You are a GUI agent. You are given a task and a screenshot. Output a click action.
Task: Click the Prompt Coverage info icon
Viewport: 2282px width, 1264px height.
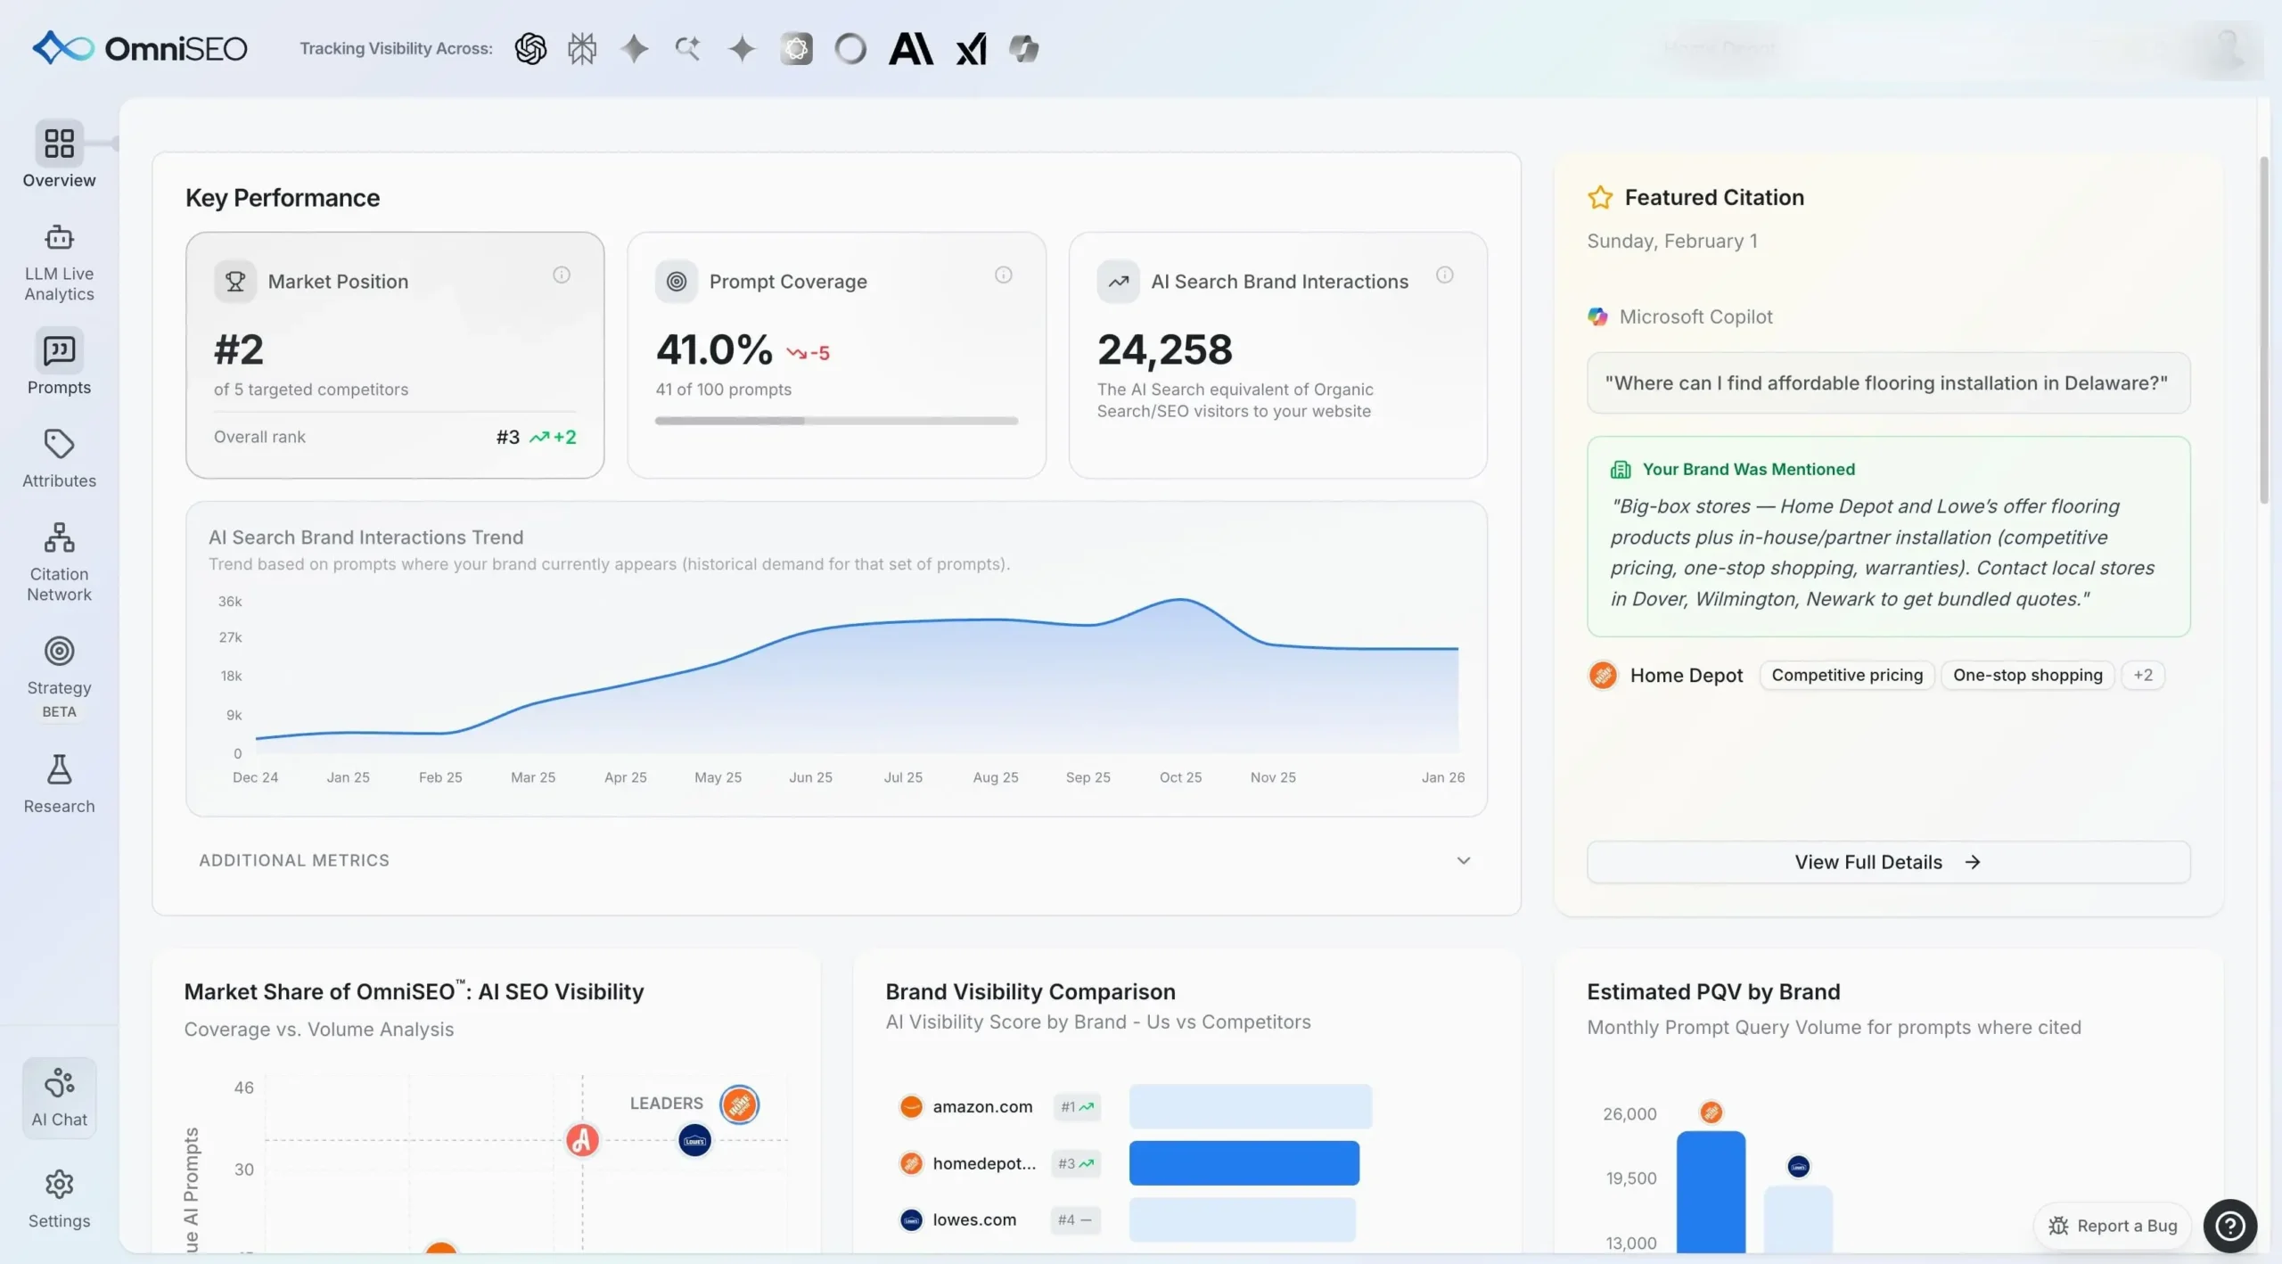click(x=1003, y=275)
